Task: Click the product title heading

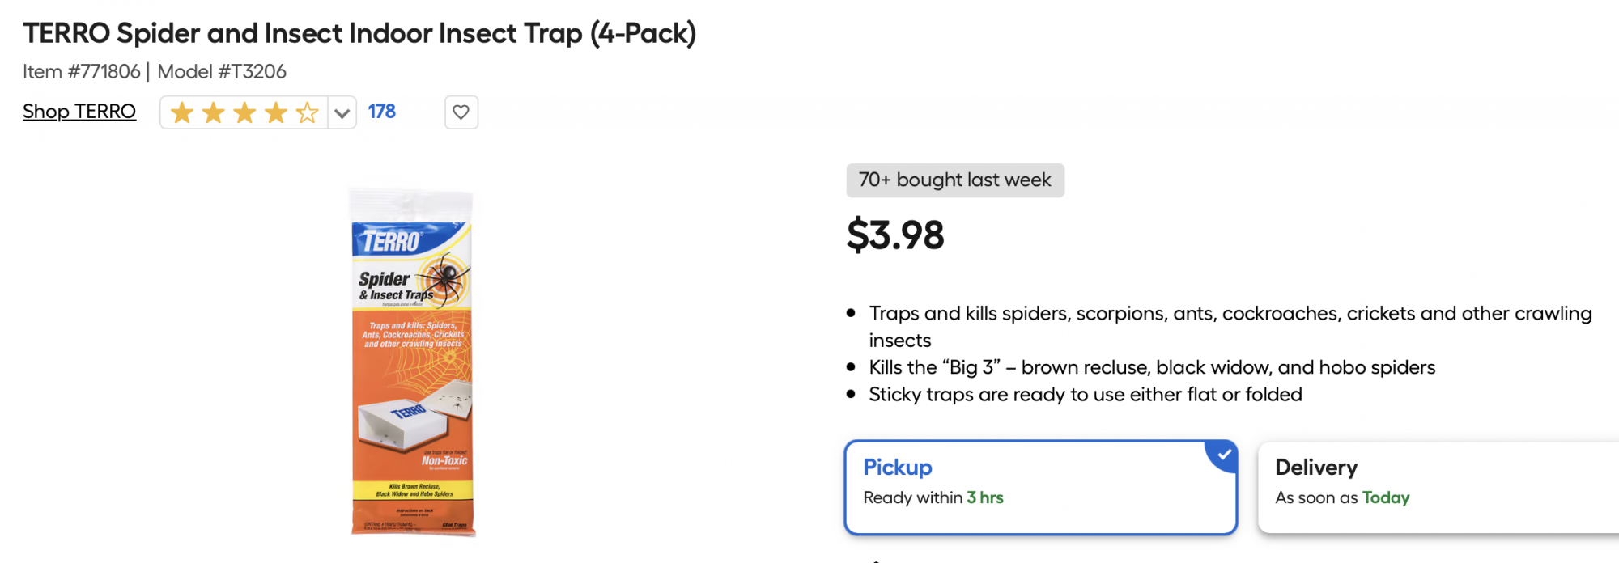Action: [x=359, y=33]
